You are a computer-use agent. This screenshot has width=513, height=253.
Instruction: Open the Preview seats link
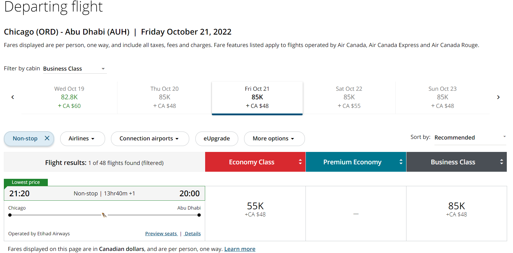click(x=161, y=233)
